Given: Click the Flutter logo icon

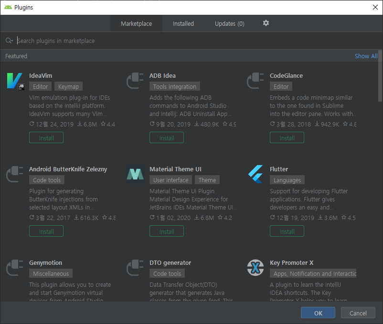Looking at the screenshot, I should (255, 174).
